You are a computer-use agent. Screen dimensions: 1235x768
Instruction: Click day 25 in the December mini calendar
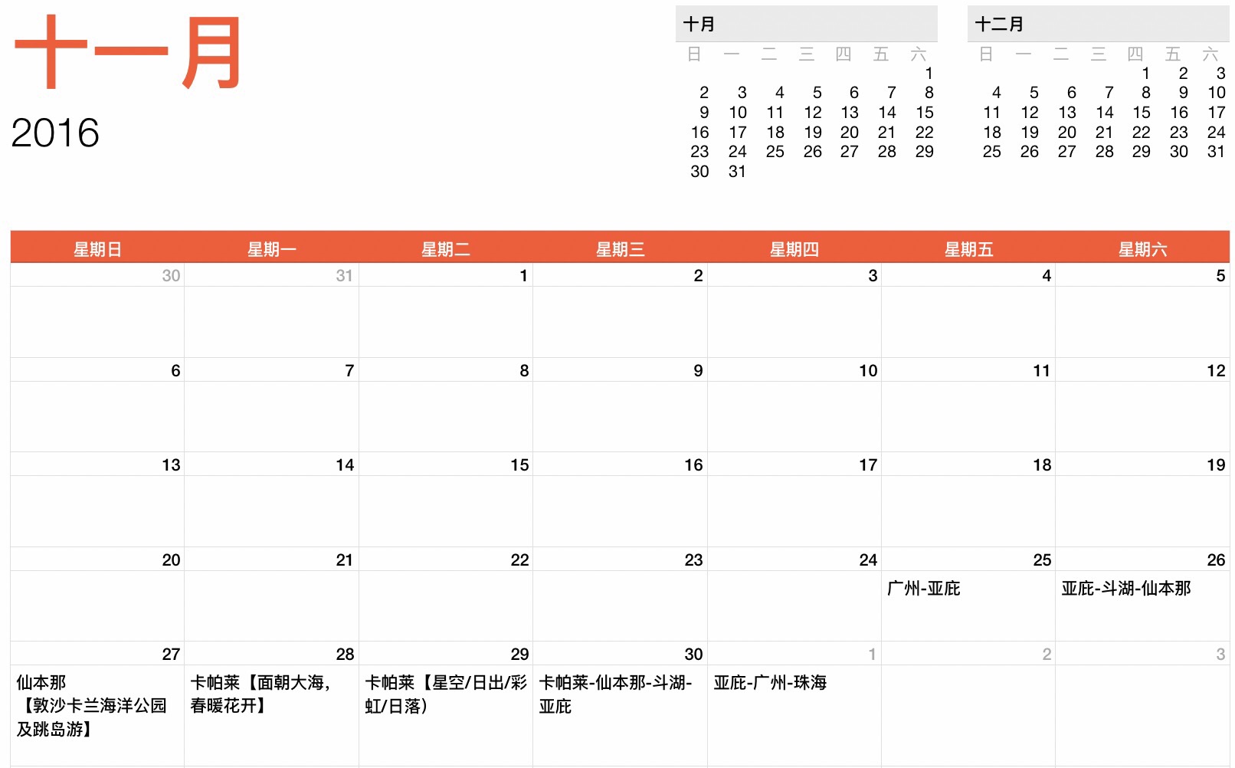click(991, 152)
